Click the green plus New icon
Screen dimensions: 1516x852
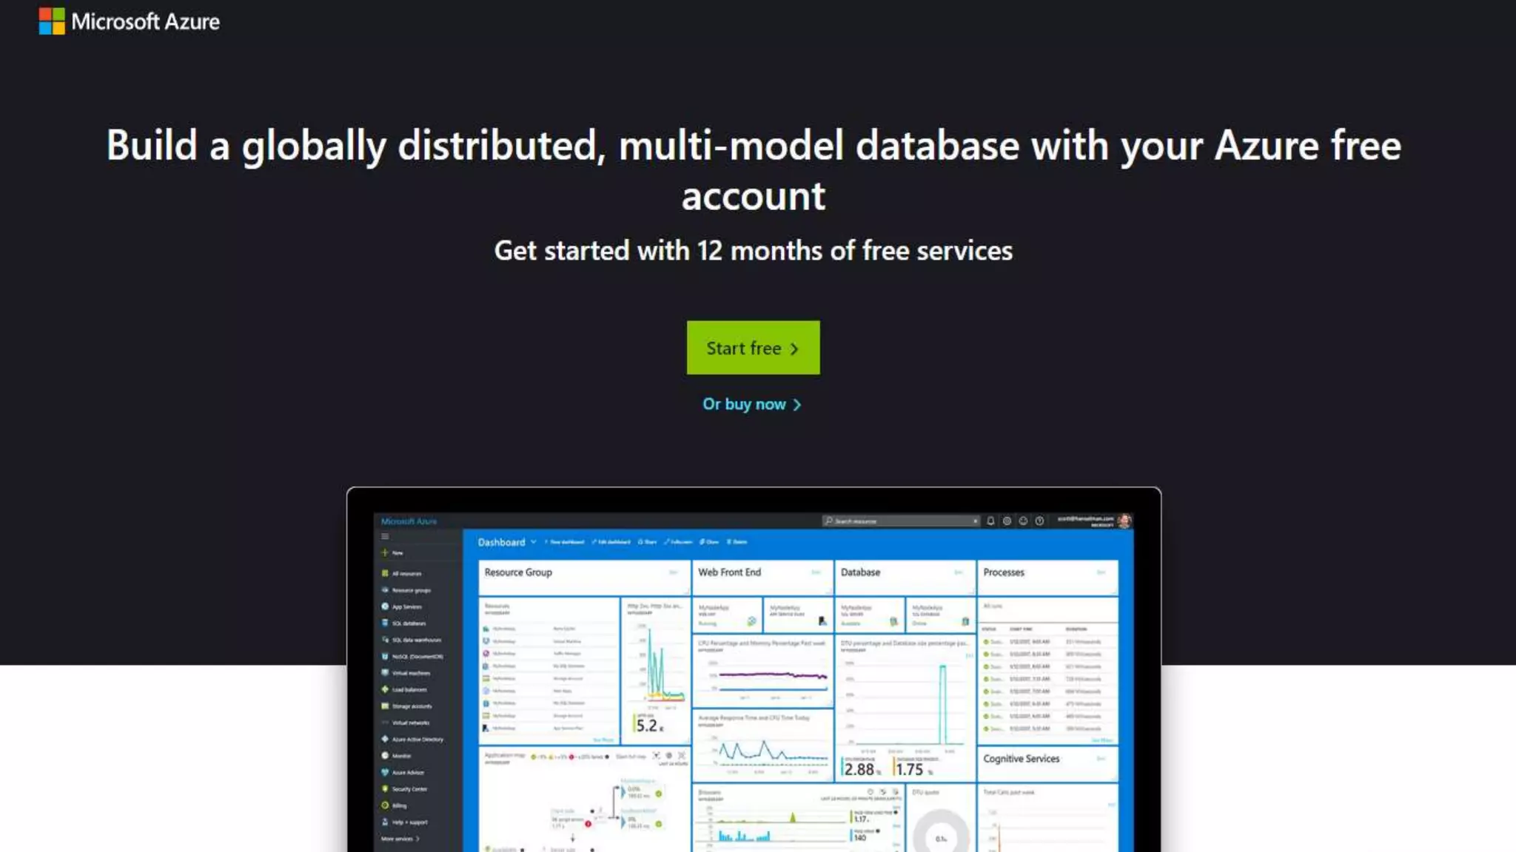[x=385, y=552]
